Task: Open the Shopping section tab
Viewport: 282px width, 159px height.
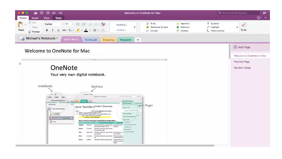Action: point(108,40)
